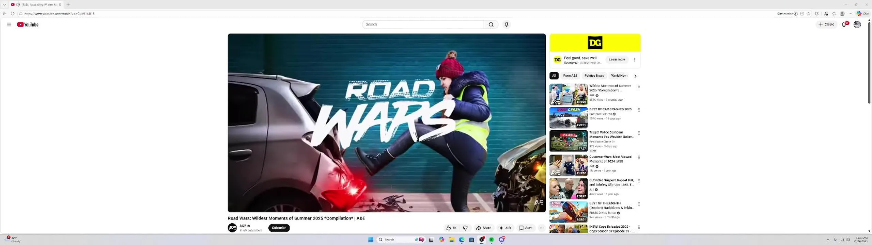Viewport: 872px width, 245px height.
Task: Open Microsoft Edge from the taskbar
Action: [462, 240]
